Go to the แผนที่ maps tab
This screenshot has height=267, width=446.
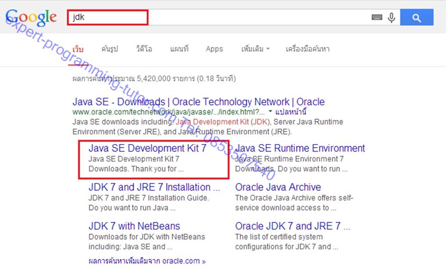click(179, 49)
